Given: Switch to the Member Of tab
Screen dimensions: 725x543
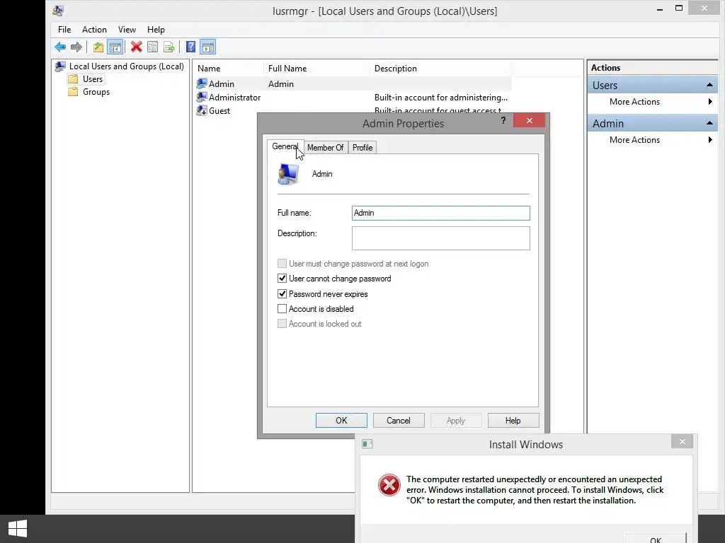Looking at the screenshot, I should (325, 147).
